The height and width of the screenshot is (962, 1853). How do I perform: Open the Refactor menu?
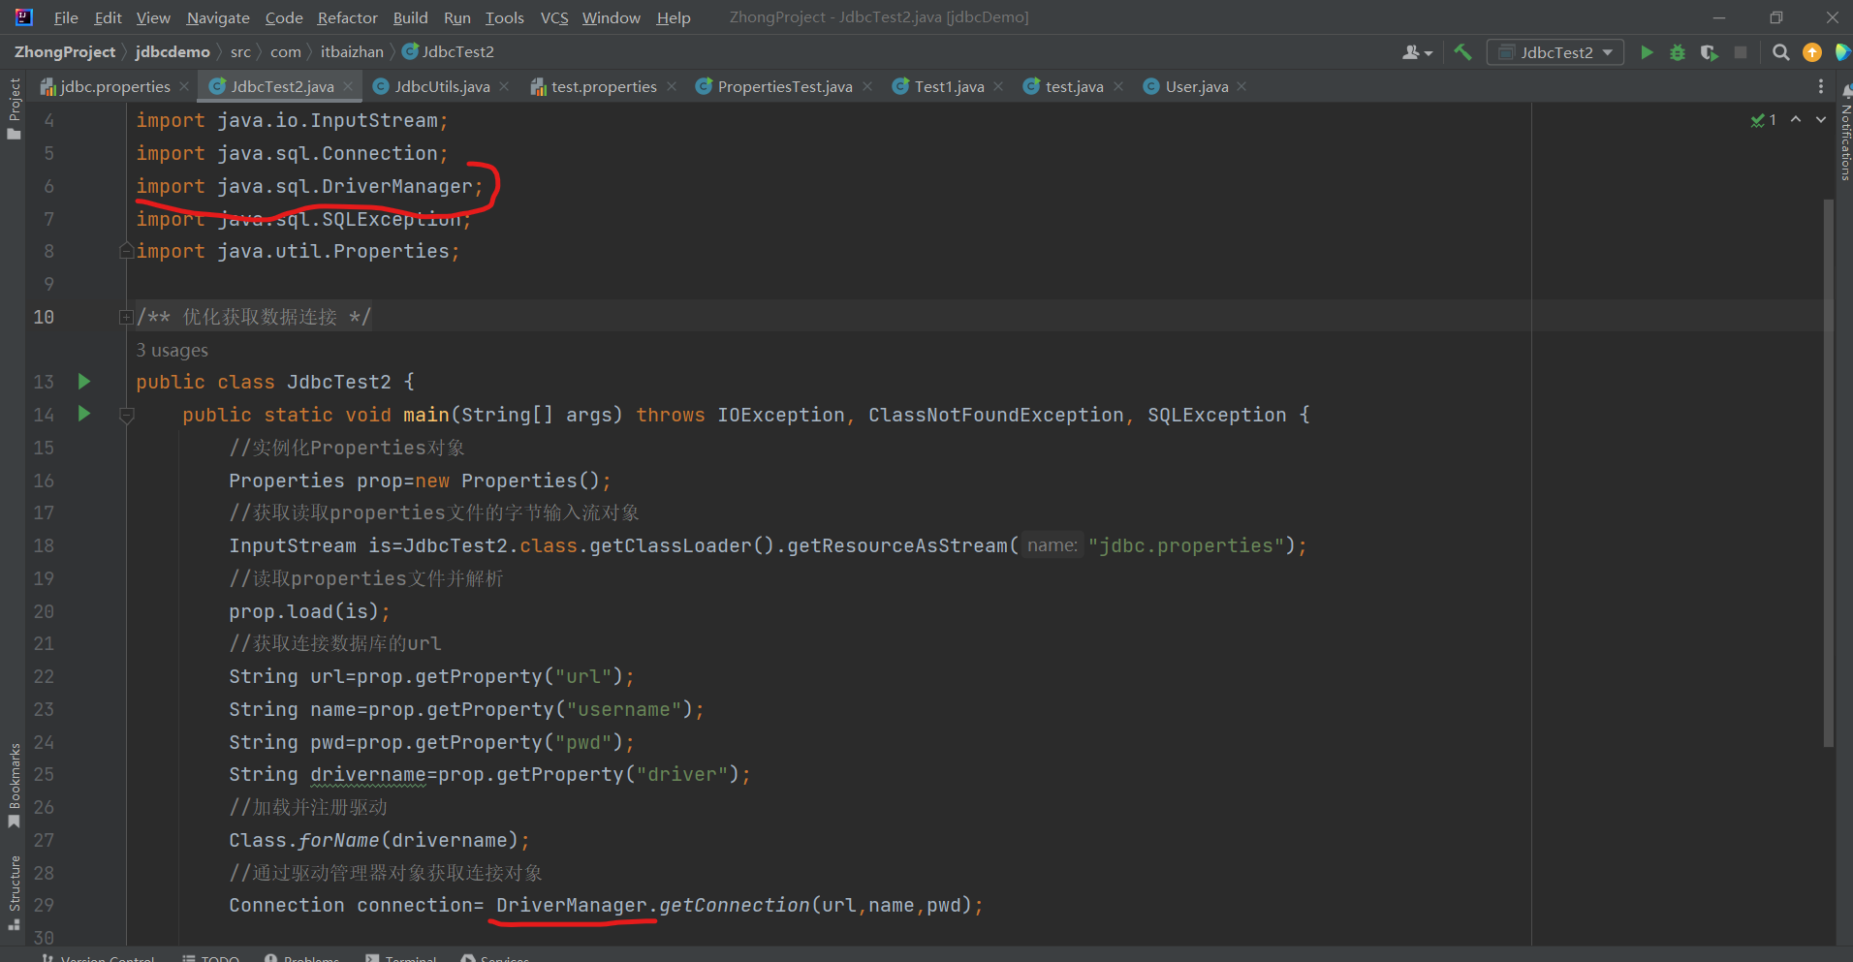pos(347,17)
